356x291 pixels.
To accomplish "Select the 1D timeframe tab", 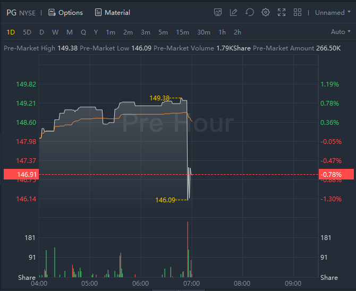I will (11, 32).
